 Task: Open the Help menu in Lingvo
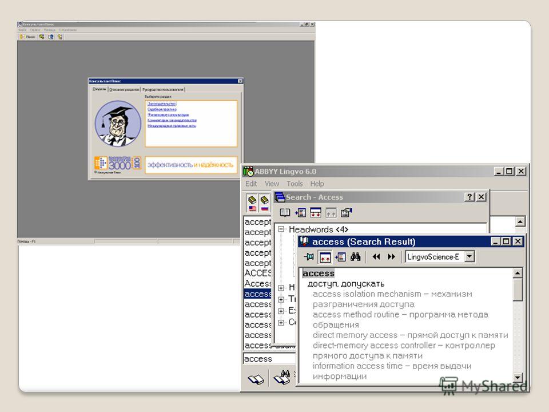[317, 184]
